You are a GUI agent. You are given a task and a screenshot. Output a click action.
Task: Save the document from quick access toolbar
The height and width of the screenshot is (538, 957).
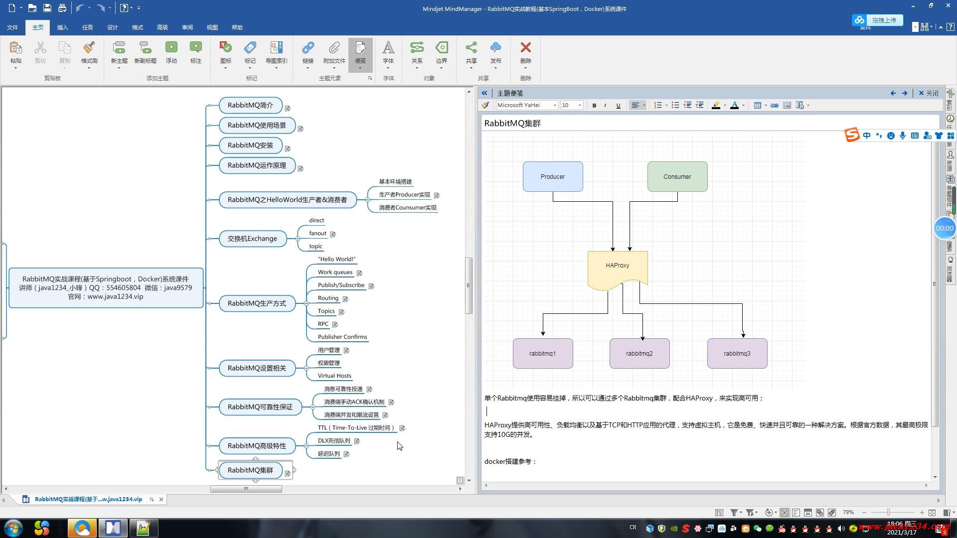click(47, 8)
